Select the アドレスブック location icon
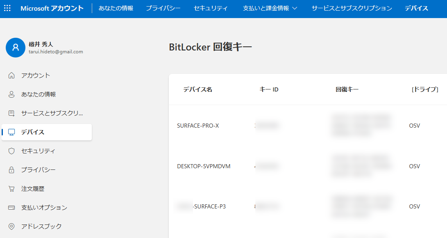 [x=11, y=226]
